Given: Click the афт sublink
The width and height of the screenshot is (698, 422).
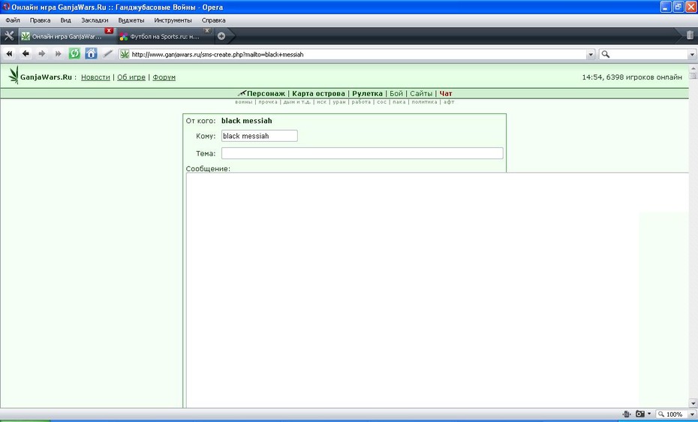Looking at the screenshot, I should [x=449, y=102].
